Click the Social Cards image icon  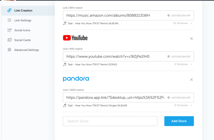pyautogui.click(x=9, y=40)
